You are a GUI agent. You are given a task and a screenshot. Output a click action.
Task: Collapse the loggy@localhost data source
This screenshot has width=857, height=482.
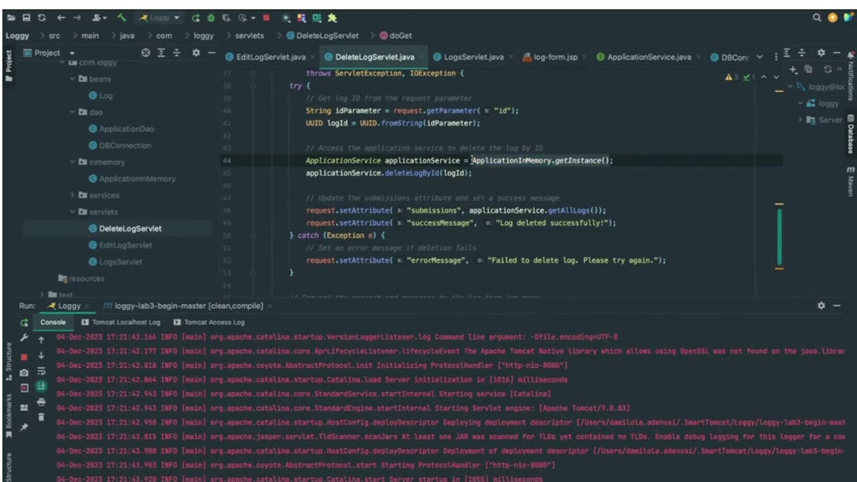click(x=790, y=87)
